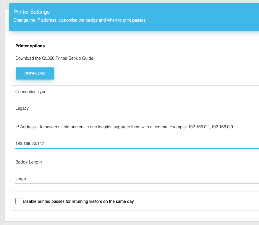Open the Badge Length dropdown showing Large
The image size is (259, 225).
137,179
